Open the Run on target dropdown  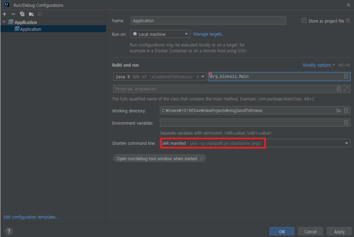[x=187, y=34]
